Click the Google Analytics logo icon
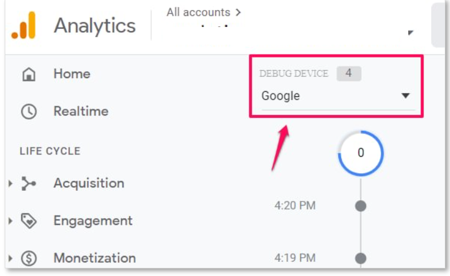The width and height of the screenshot is (450, 276). click(24, 25)
